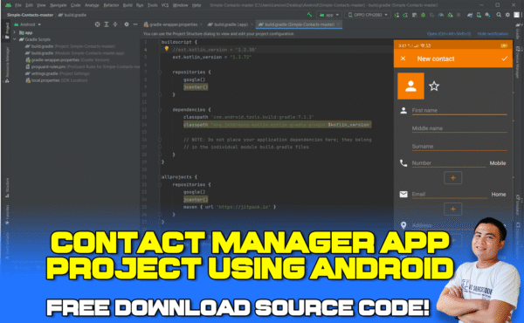Viewport: 524px width, 323px height.
Task: Open Search Everywhere magnifier icon
Action: 499,15
